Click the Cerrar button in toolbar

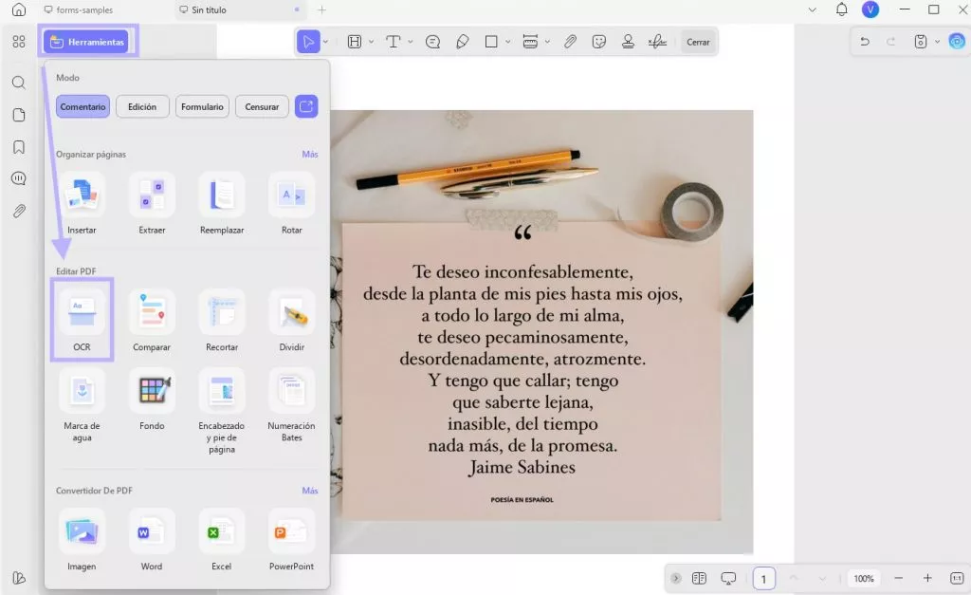click(698, 42)
